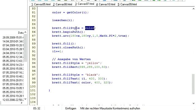This screenshot has width=196, height=110.
Task: Click the file list vertical scrollbar thumb
Action: point(25,48)
